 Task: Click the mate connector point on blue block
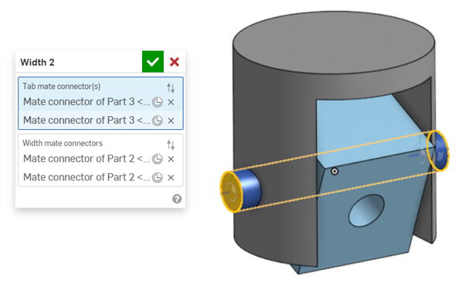[x=335, y=171]
